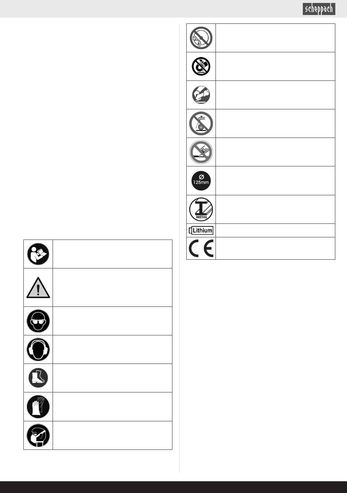Image resolution: width=347 pixels, height=493 pixels.
Task: Click empty description cell beside warning triangle
Action: click(112, 287)
